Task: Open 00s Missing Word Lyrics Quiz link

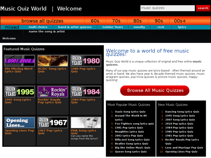Action: tap(19, 70)
